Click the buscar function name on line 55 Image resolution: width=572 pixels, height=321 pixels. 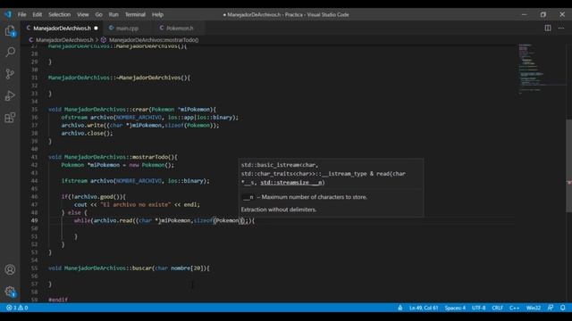tap(141, 268)
